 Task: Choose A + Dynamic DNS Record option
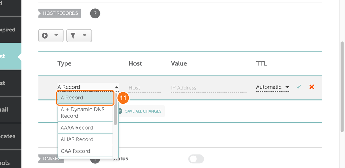[85, 112]
